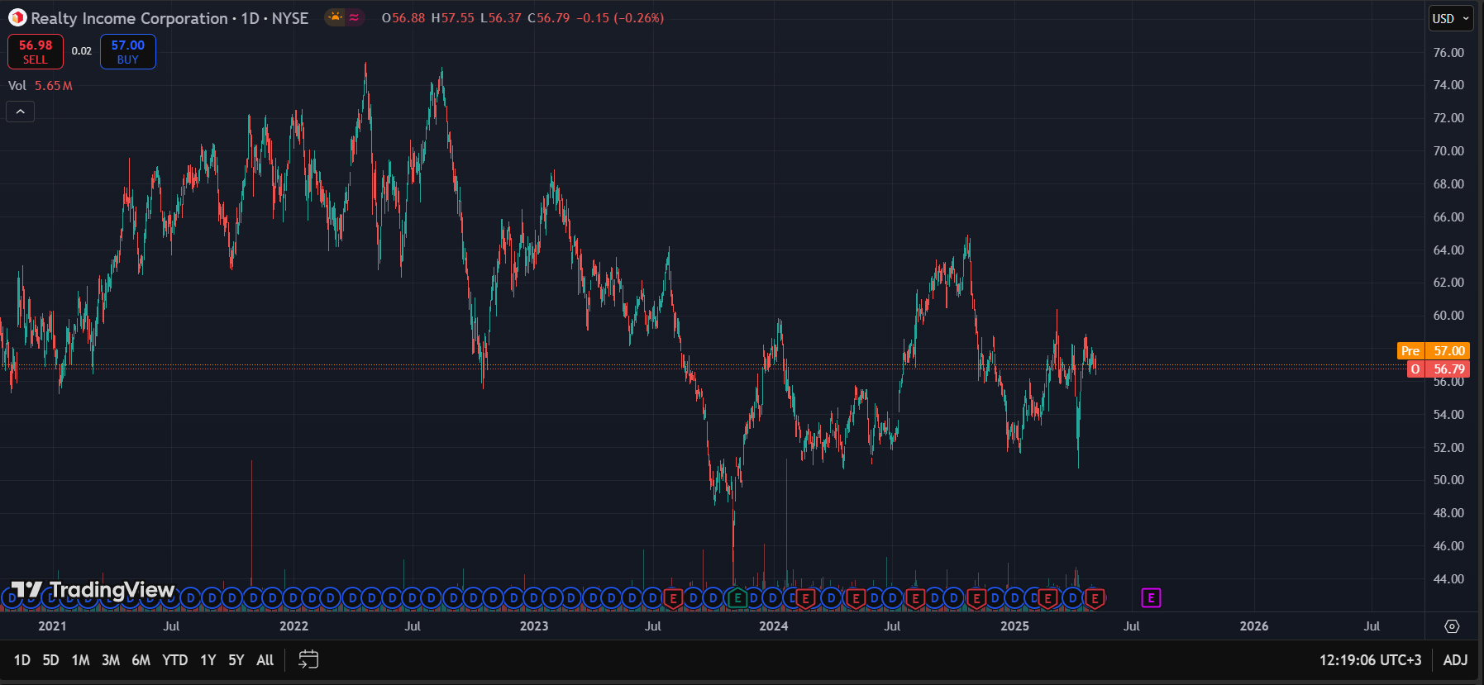Click the green E earnings marker

737,597
